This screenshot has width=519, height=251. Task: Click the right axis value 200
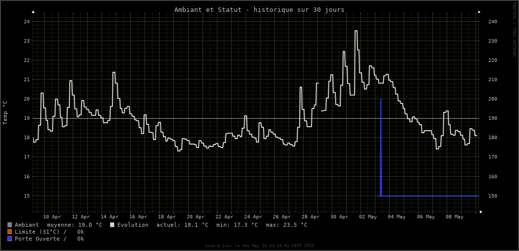click(493, 99)
